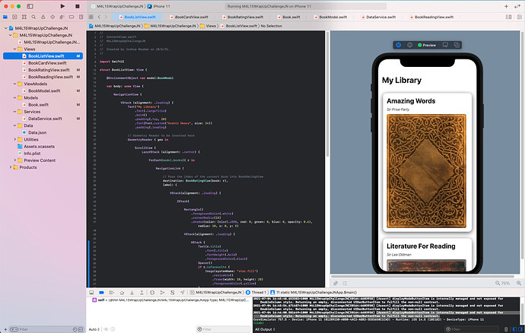This screenshot has height=333, width=525.
Task: Toggle the navigator sidebar visibility
Action: click(x=30, y=6)
